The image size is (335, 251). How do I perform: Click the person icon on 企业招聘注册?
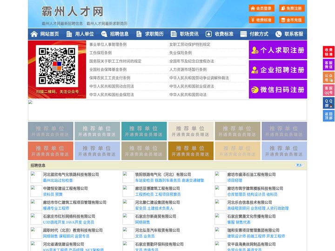pyautogui.click(x=255, y=70)
